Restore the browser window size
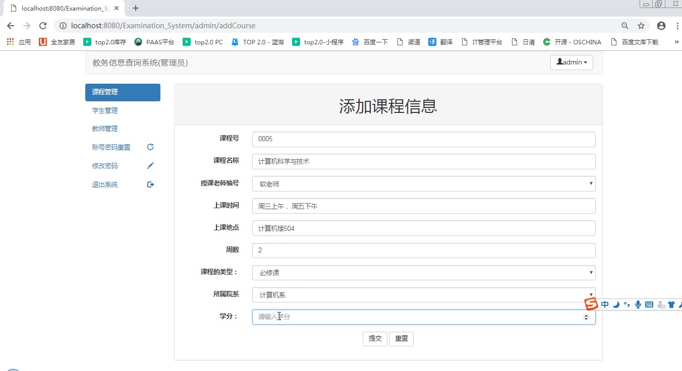Image resolution: width=682 pixels, height=371 pixels. point(659,4)
